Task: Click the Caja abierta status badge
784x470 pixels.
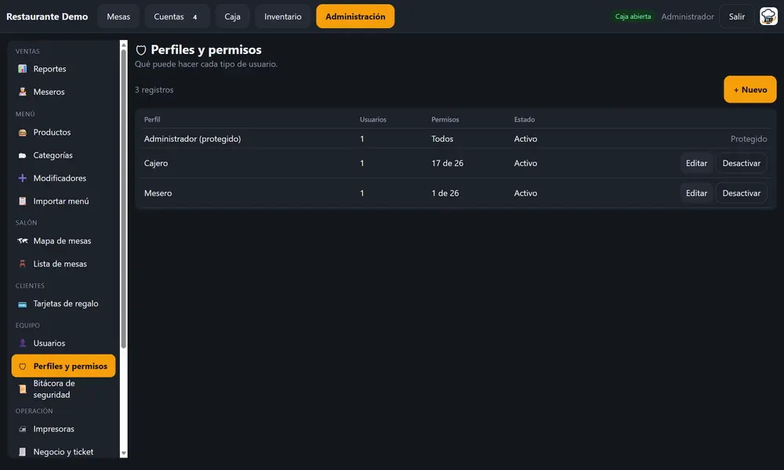Action: [x=633, y=16]
